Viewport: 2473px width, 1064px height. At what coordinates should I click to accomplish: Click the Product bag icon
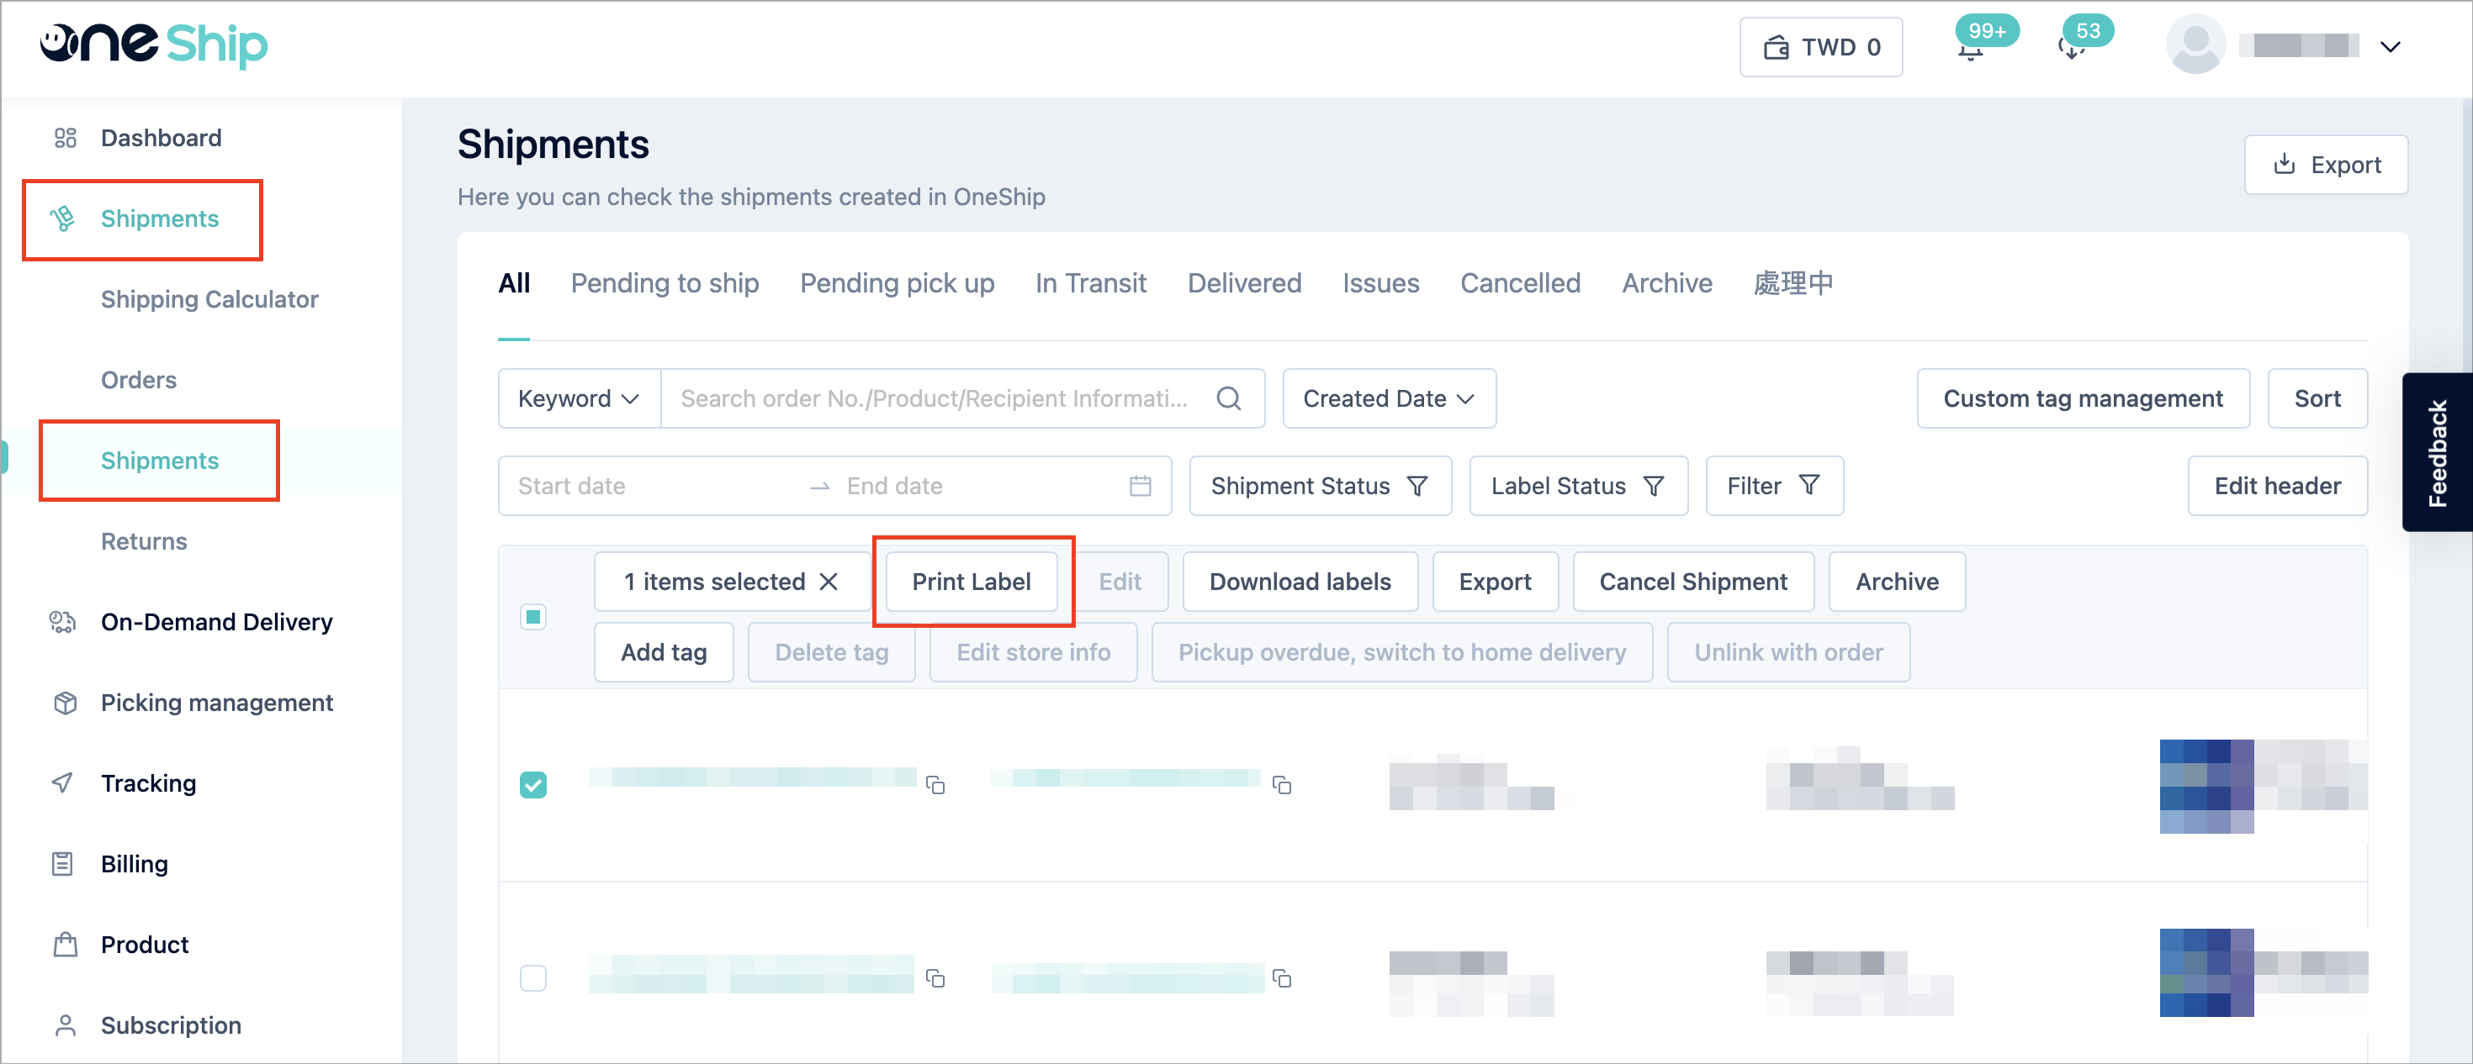pyautogui.click(x=64, y=944)
